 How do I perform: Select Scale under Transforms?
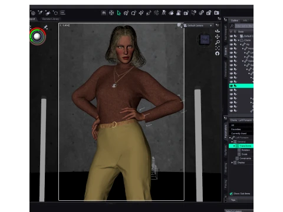245,154
